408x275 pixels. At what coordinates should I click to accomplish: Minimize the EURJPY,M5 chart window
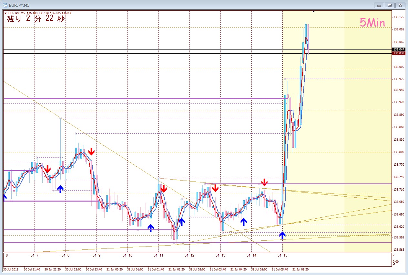[x=379, y=5]
